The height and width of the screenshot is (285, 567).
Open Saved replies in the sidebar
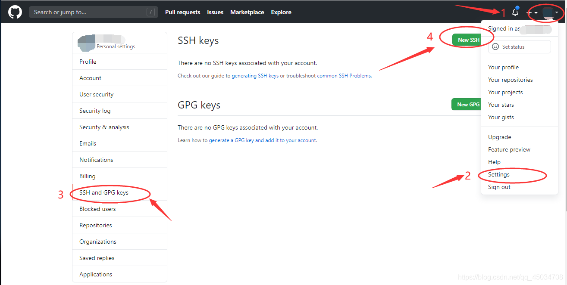119,258
